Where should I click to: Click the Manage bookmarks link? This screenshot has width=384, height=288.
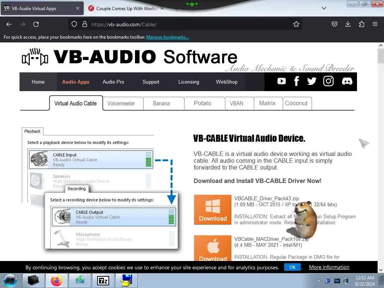(168, 37)
